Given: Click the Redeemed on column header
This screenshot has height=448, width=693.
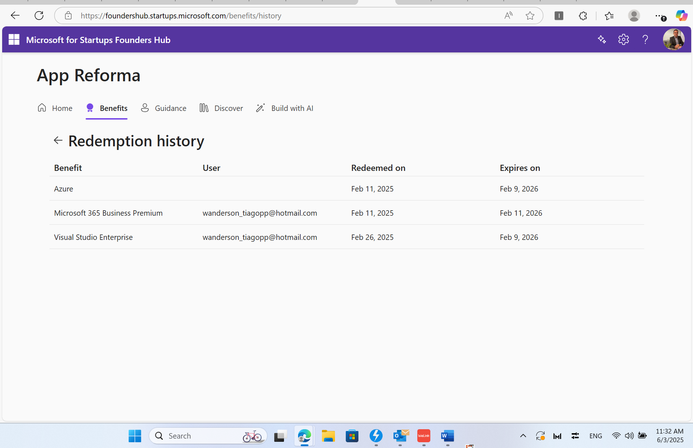Looking at the screenshot, I should 378,168.
